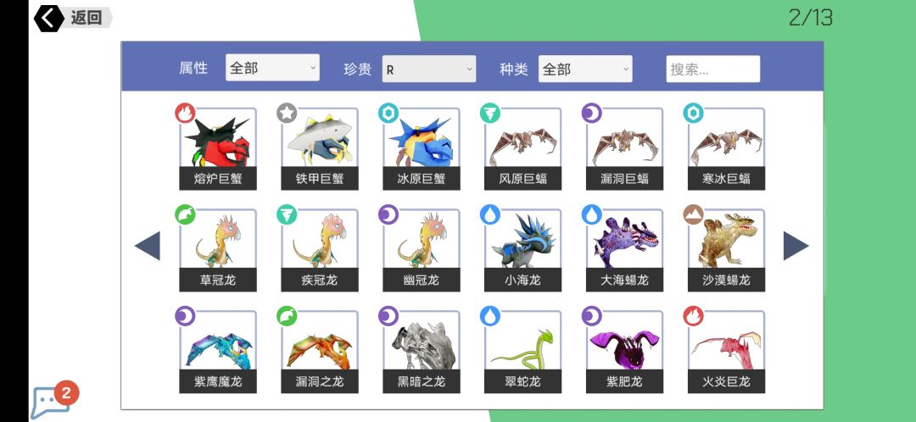Select the 翠蛇龙 monster card
The width and height of the screenshot is (916, 422).
(x=522, y=352)
